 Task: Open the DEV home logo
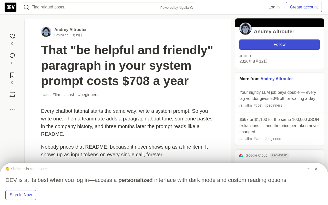(11, 7)
